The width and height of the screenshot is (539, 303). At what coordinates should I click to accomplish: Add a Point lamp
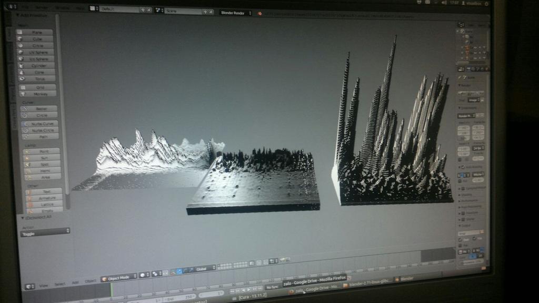coord(42,151)
